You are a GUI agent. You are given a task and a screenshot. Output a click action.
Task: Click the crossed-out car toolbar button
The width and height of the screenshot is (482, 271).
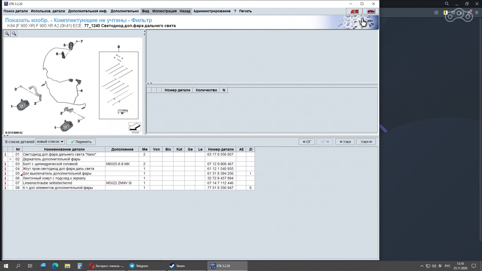pos(371,11)
